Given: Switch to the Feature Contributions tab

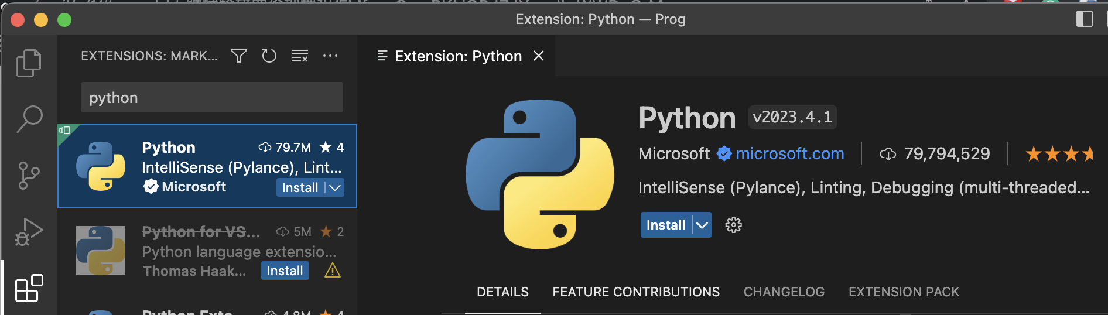Looking at the screenshot, I should coord(636,292).
